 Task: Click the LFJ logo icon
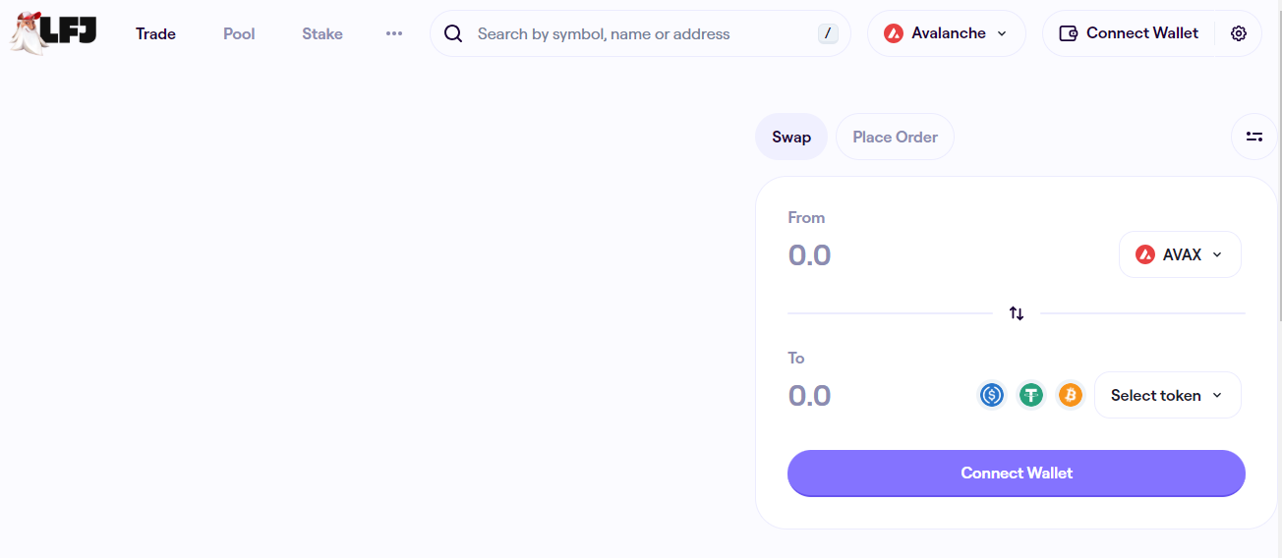pyautogui.click(x=54, y=33)
